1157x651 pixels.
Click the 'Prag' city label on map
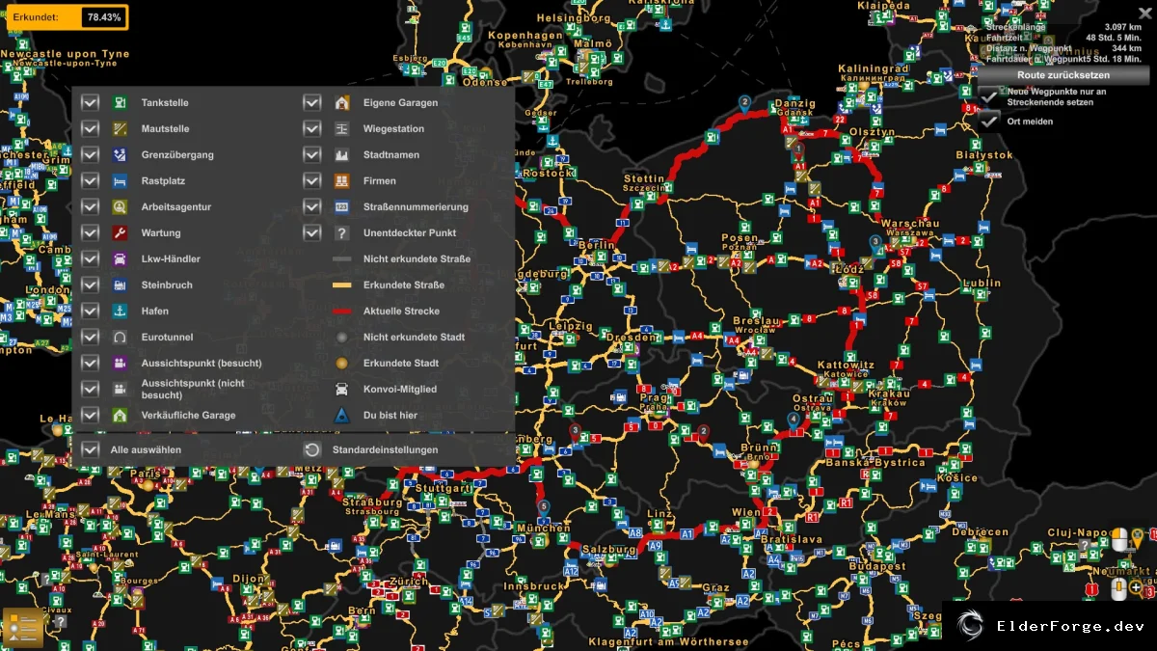click(654, 397)
